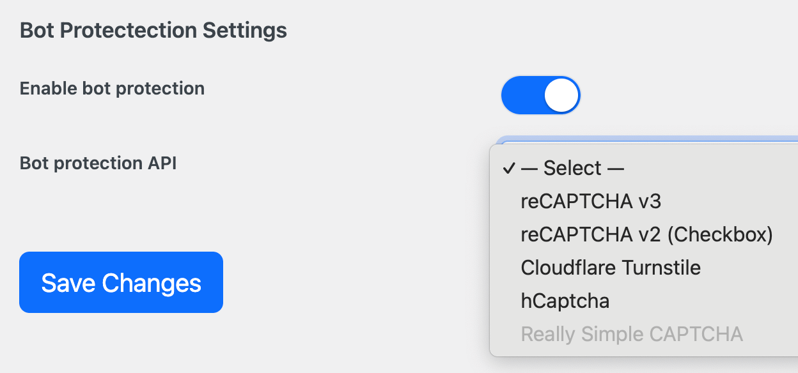Click the "Bot protection API" label text
Viewport: 798px width, 373px height.
[x=98, y=164]
